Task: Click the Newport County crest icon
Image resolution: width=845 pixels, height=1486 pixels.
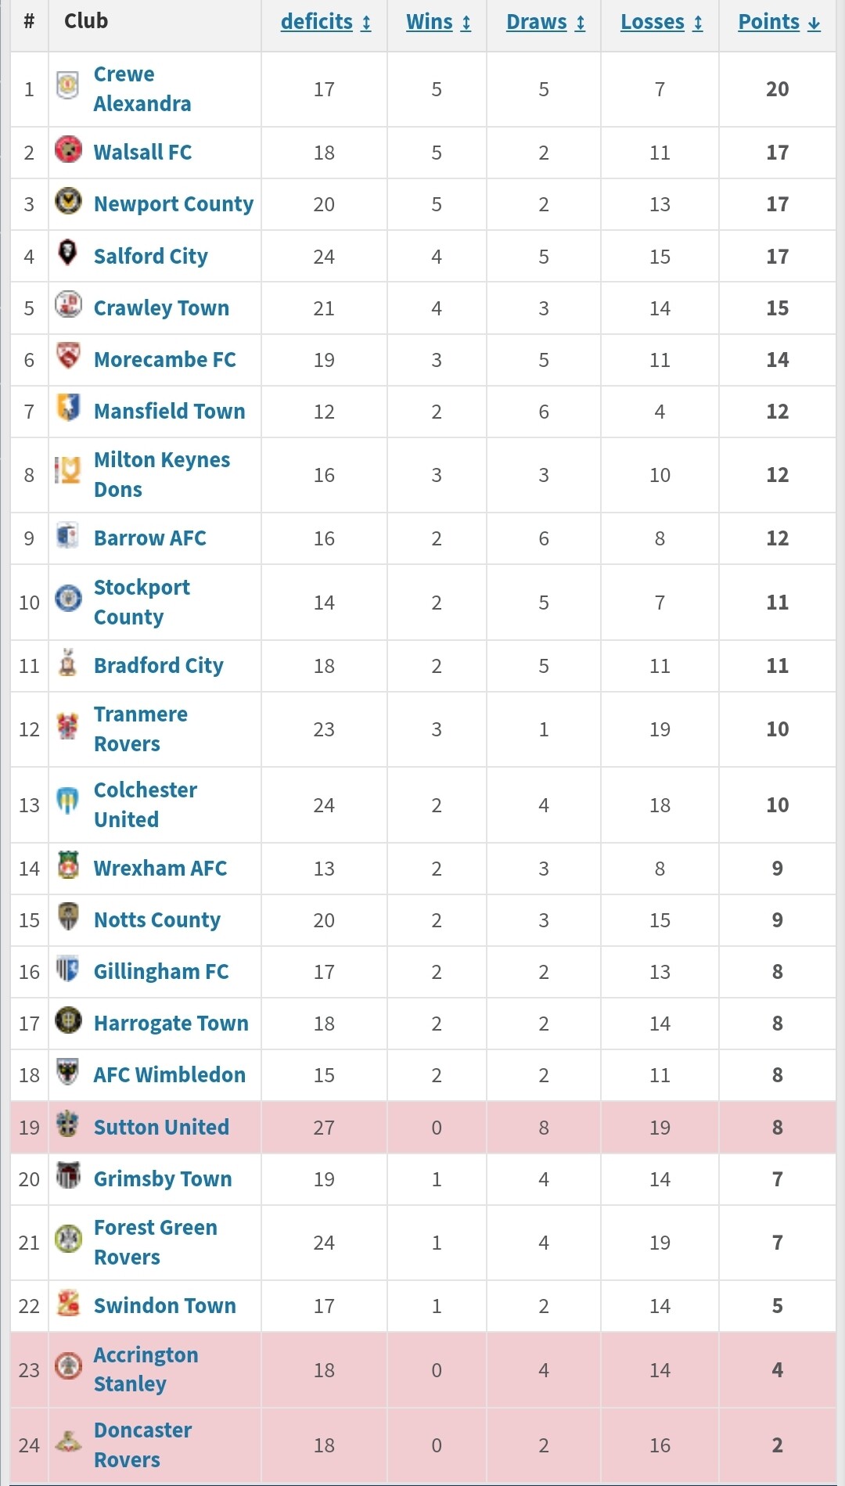Action: point(68,200)
